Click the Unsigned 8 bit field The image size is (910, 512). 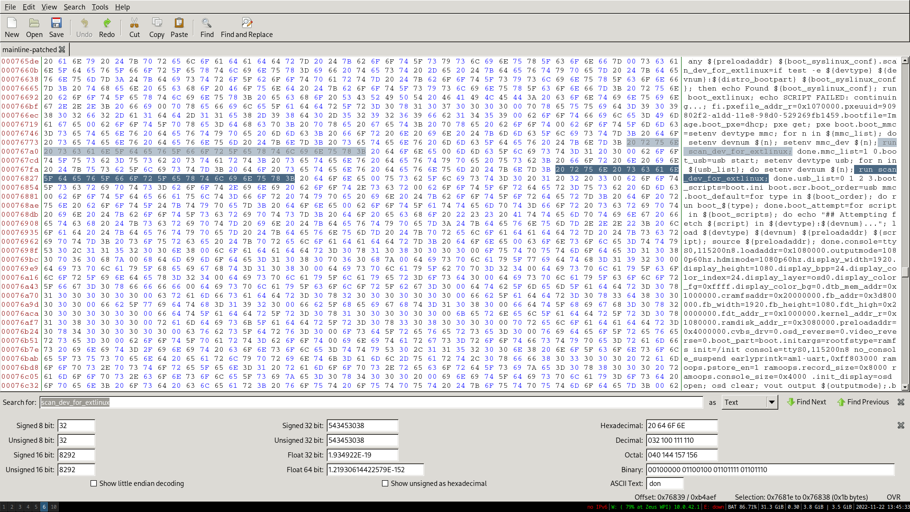76,440
